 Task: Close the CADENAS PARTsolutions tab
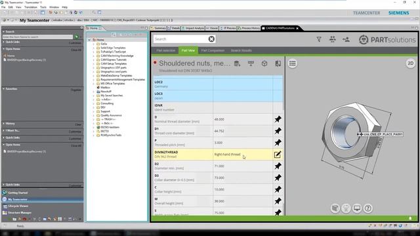pos(297,28)
